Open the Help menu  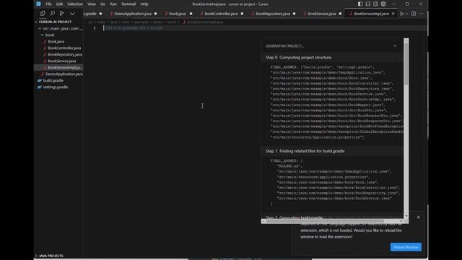tap(144, 4)
